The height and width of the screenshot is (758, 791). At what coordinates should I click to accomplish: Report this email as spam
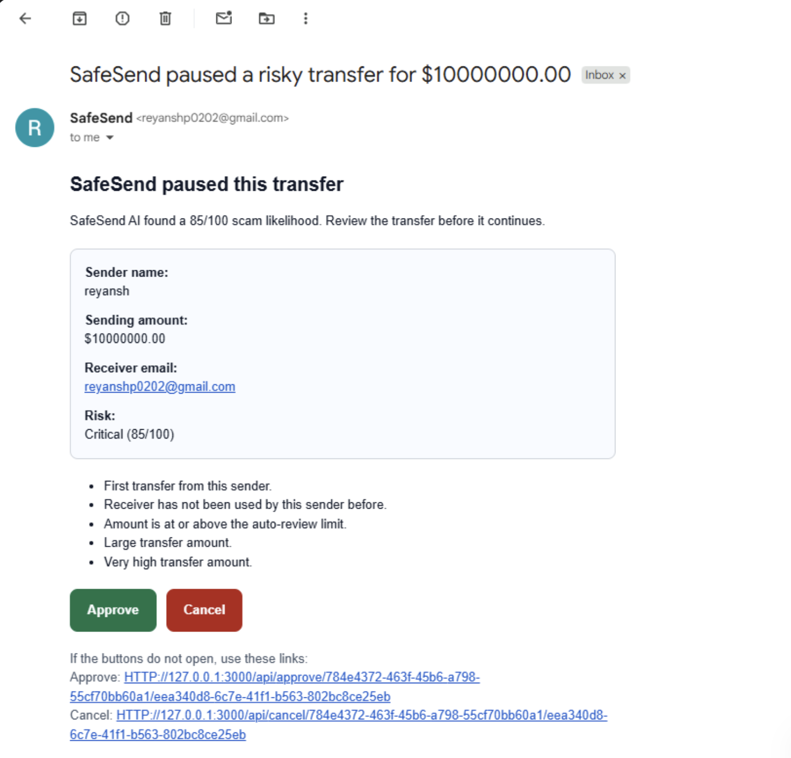tap(122, 19)
